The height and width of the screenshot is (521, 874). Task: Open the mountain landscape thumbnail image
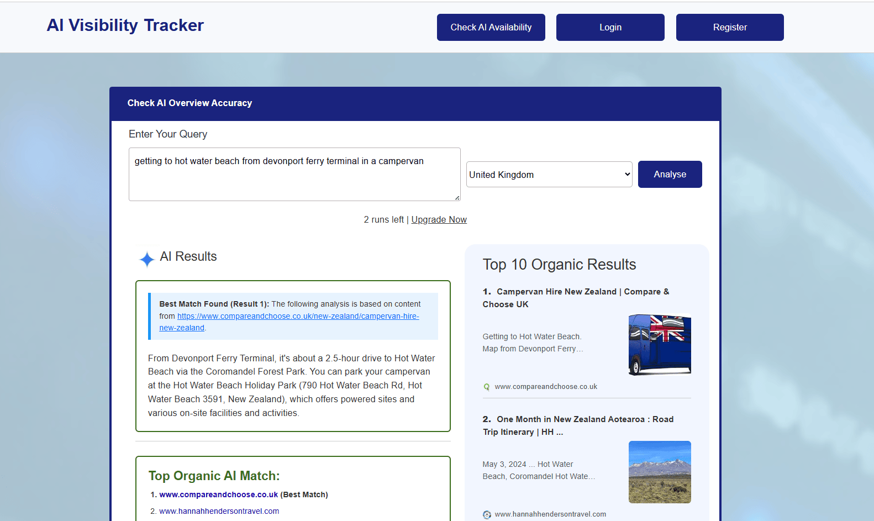click(x=660, y=472)
